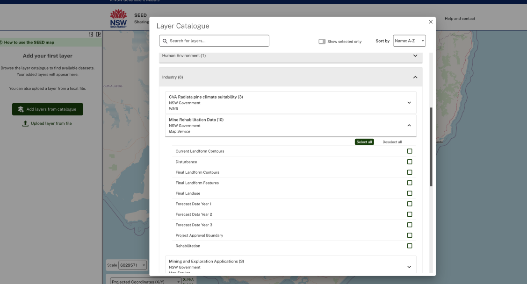Open Help and contact link

460,19
